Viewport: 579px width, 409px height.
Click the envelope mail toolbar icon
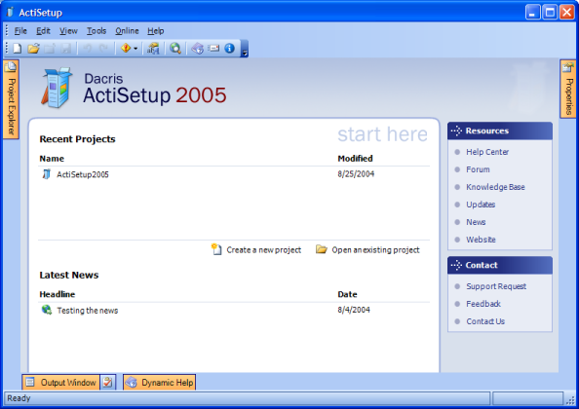click(x=213, y=49)
